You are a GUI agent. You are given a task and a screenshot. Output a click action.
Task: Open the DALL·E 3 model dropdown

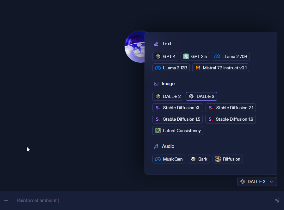pos(257,181)
